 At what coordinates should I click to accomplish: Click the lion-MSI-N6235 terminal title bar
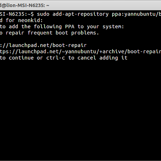[80, 5]
